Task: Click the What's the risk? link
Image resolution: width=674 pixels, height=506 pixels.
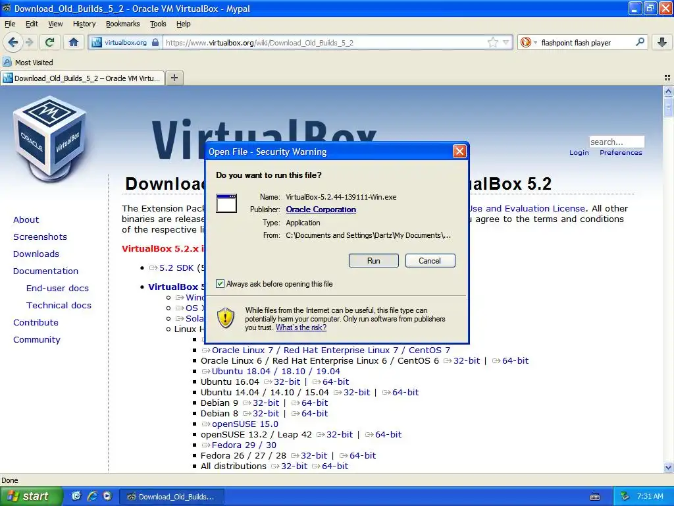Action: click(301, 327)
